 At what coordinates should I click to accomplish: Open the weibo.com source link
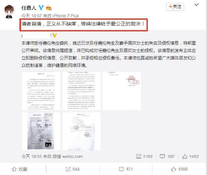coord(72,156)
